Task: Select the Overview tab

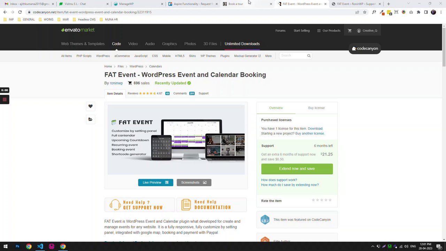Action: point(276,108)
